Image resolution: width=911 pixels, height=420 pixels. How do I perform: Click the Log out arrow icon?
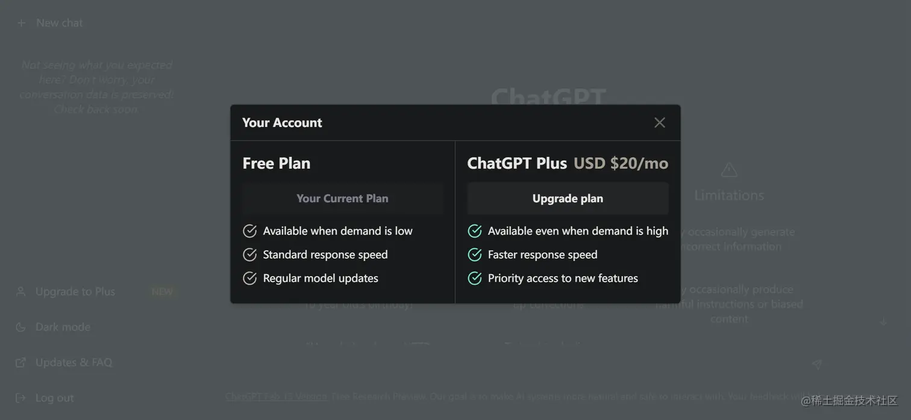(20, 398)
